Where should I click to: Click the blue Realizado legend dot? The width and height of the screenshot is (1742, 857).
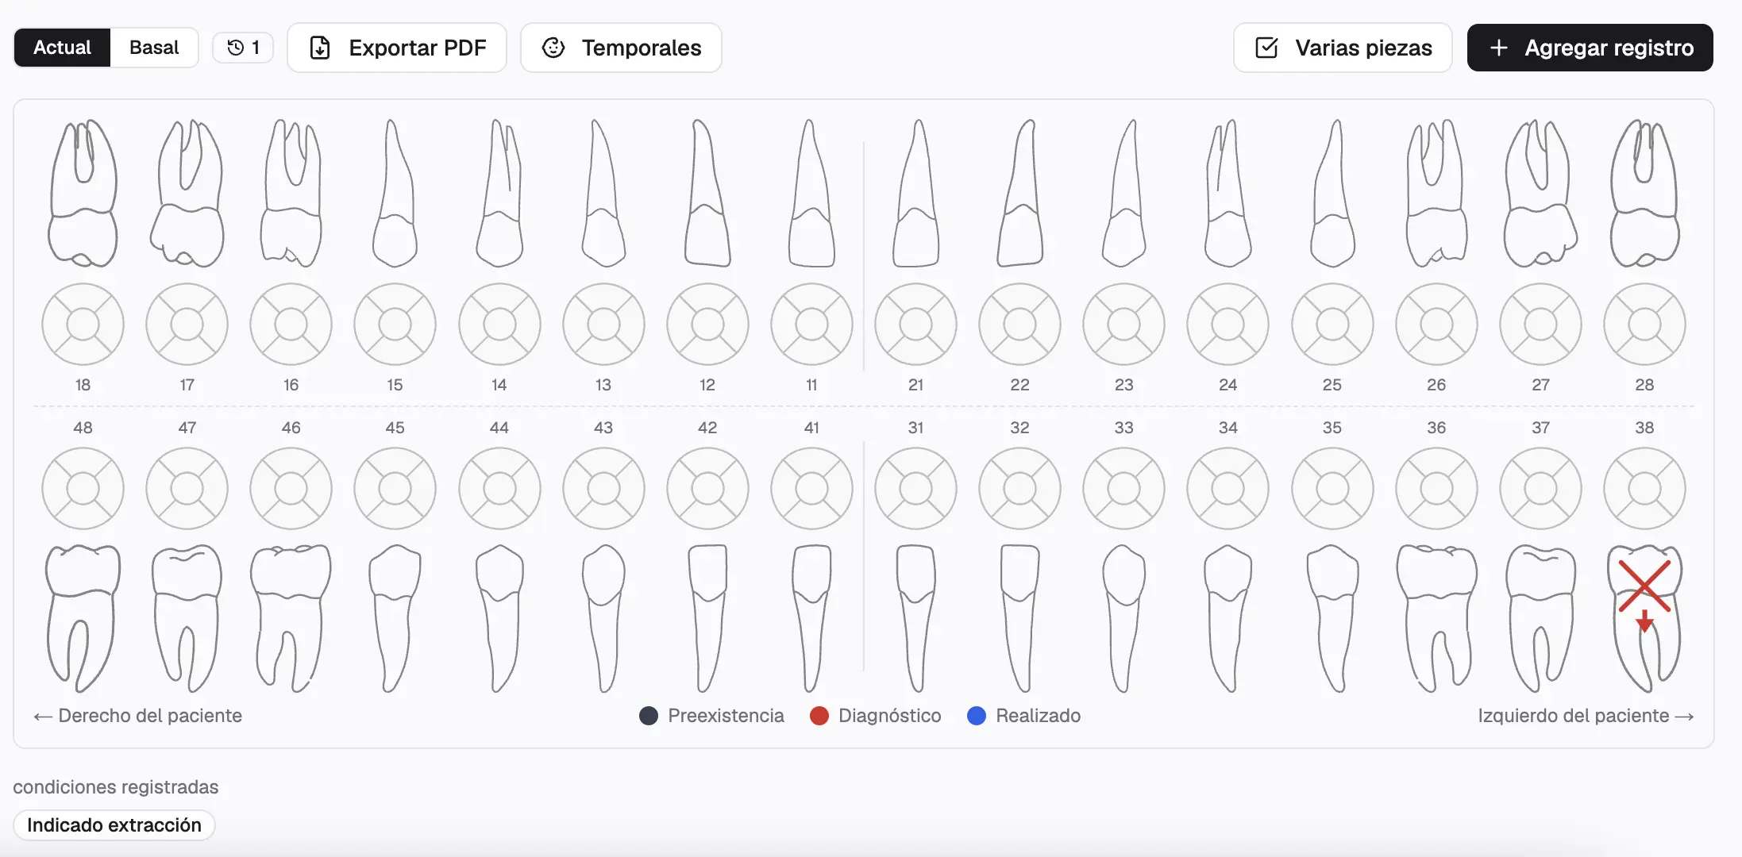[977, 716]
